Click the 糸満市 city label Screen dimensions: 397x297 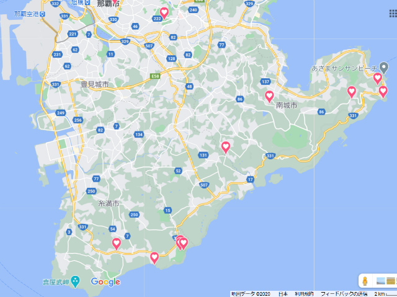pyautogui.click(x=108, y=203)
